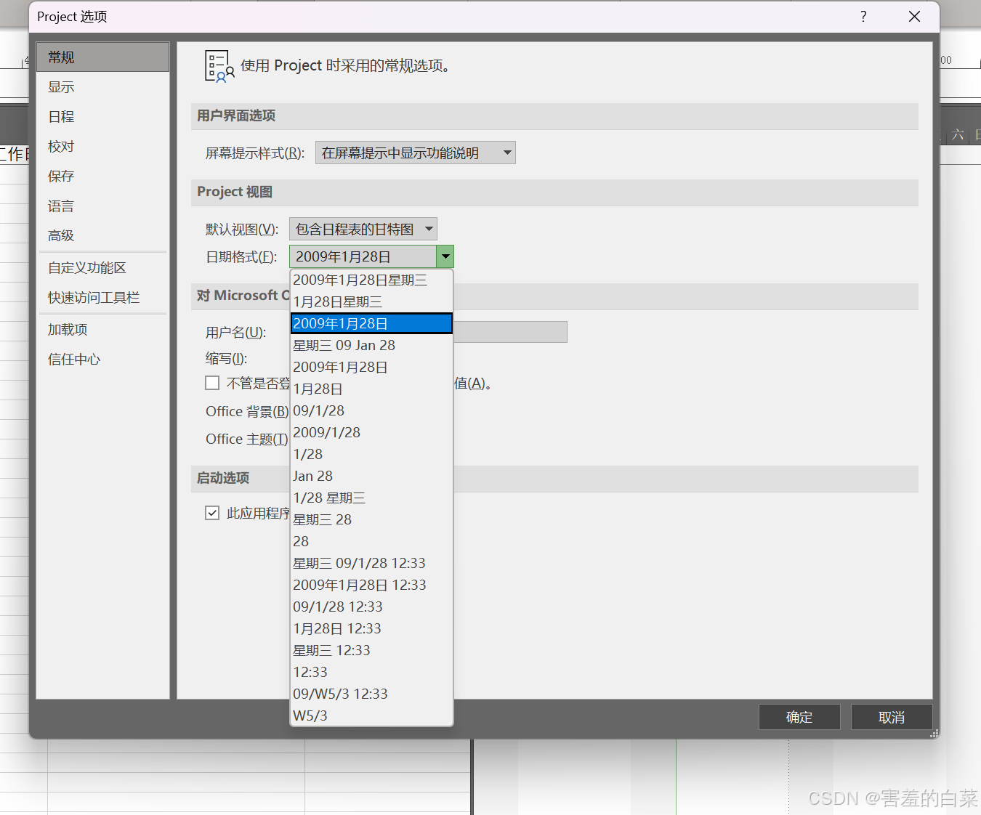The height and width of the screenshot is (815, 981).
Task: Open 快速访问工具栏 settings
Action: [x=102, y=298]
